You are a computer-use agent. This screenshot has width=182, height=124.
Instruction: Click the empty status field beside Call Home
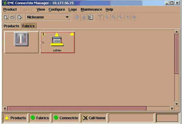click(x=131, y=118)
